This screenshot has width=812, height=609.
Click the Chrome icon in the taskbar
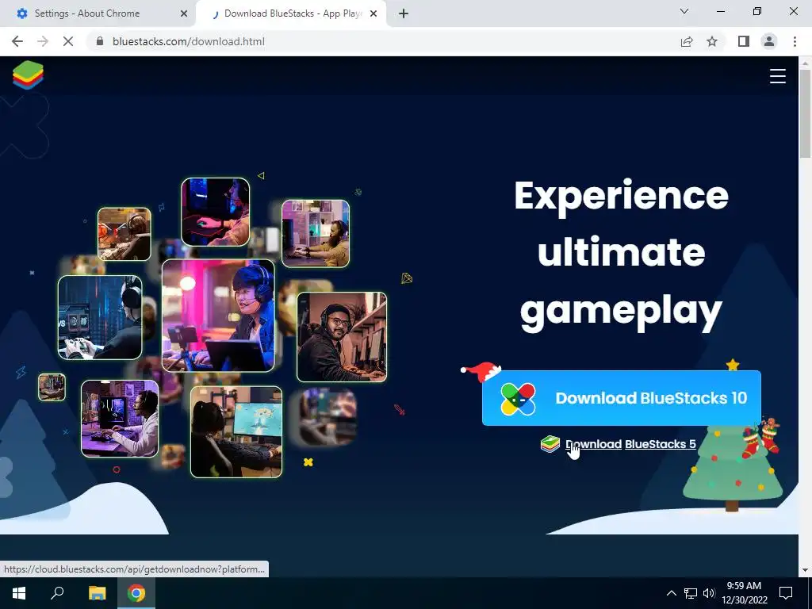(x=136, y=593)
